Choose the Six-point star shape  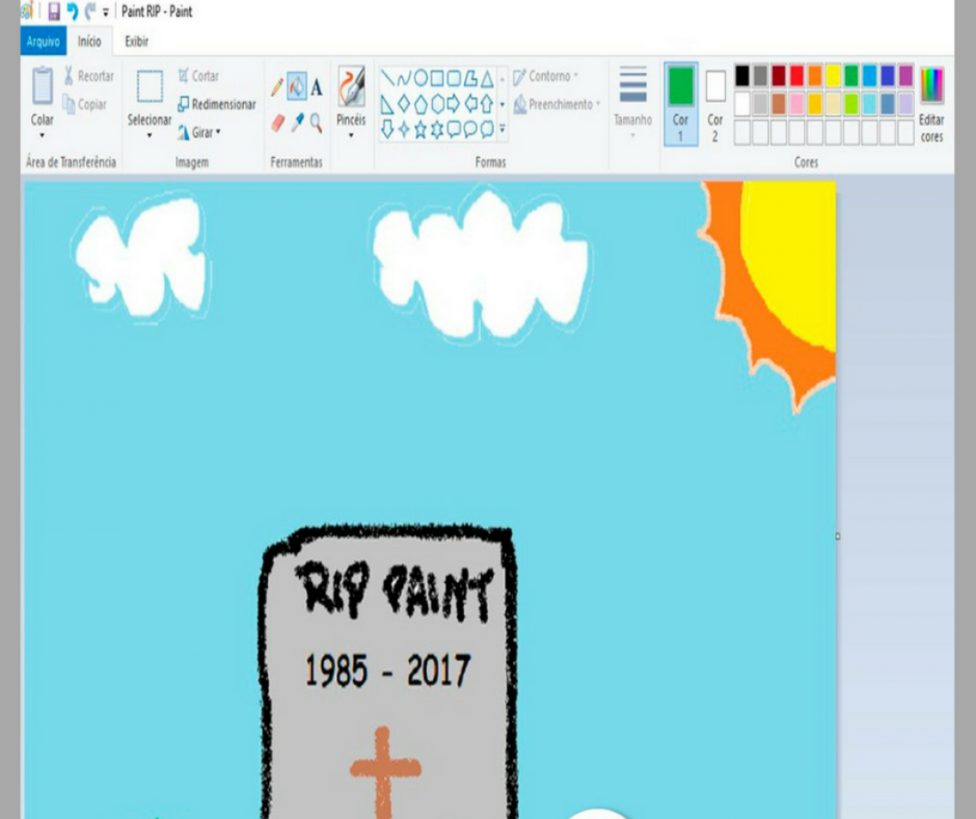coord(437,129)
